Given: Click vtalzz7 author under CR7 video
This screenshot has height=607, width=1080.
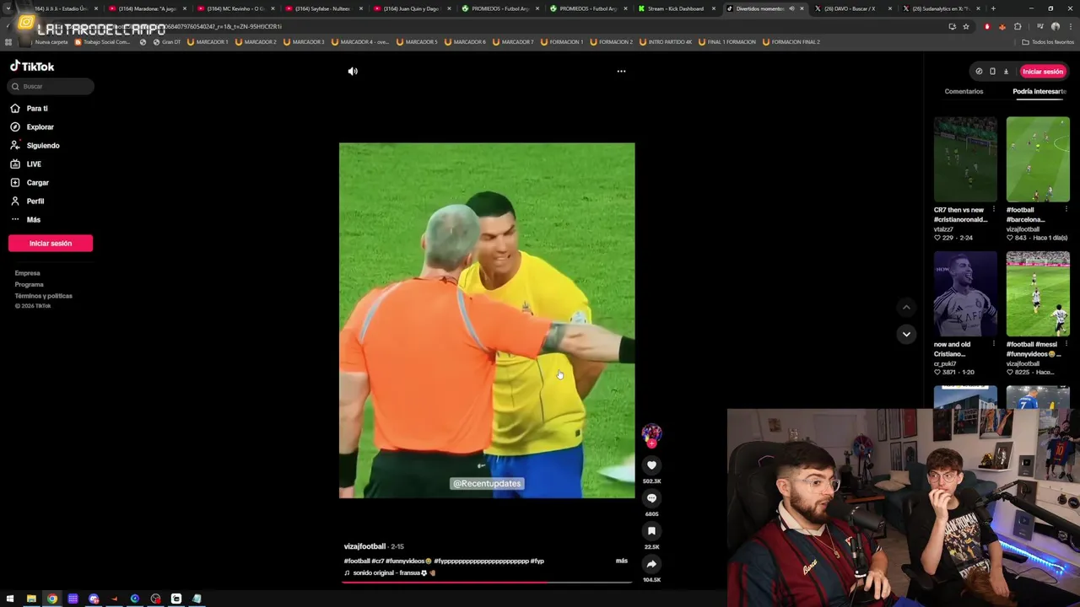Looking at the screenshot, I should tap(945, 229).
